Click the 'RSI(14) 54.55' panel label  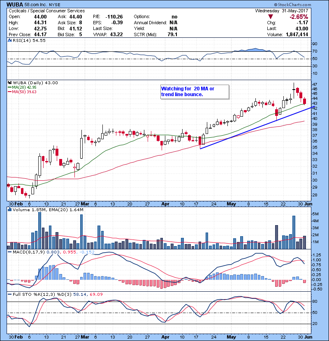pyautogui.click(x=29, y=40)
